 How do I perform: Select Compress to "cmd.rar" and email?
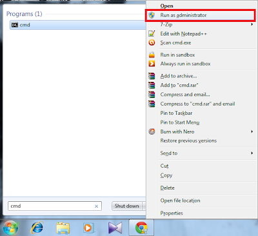(197, 104)
